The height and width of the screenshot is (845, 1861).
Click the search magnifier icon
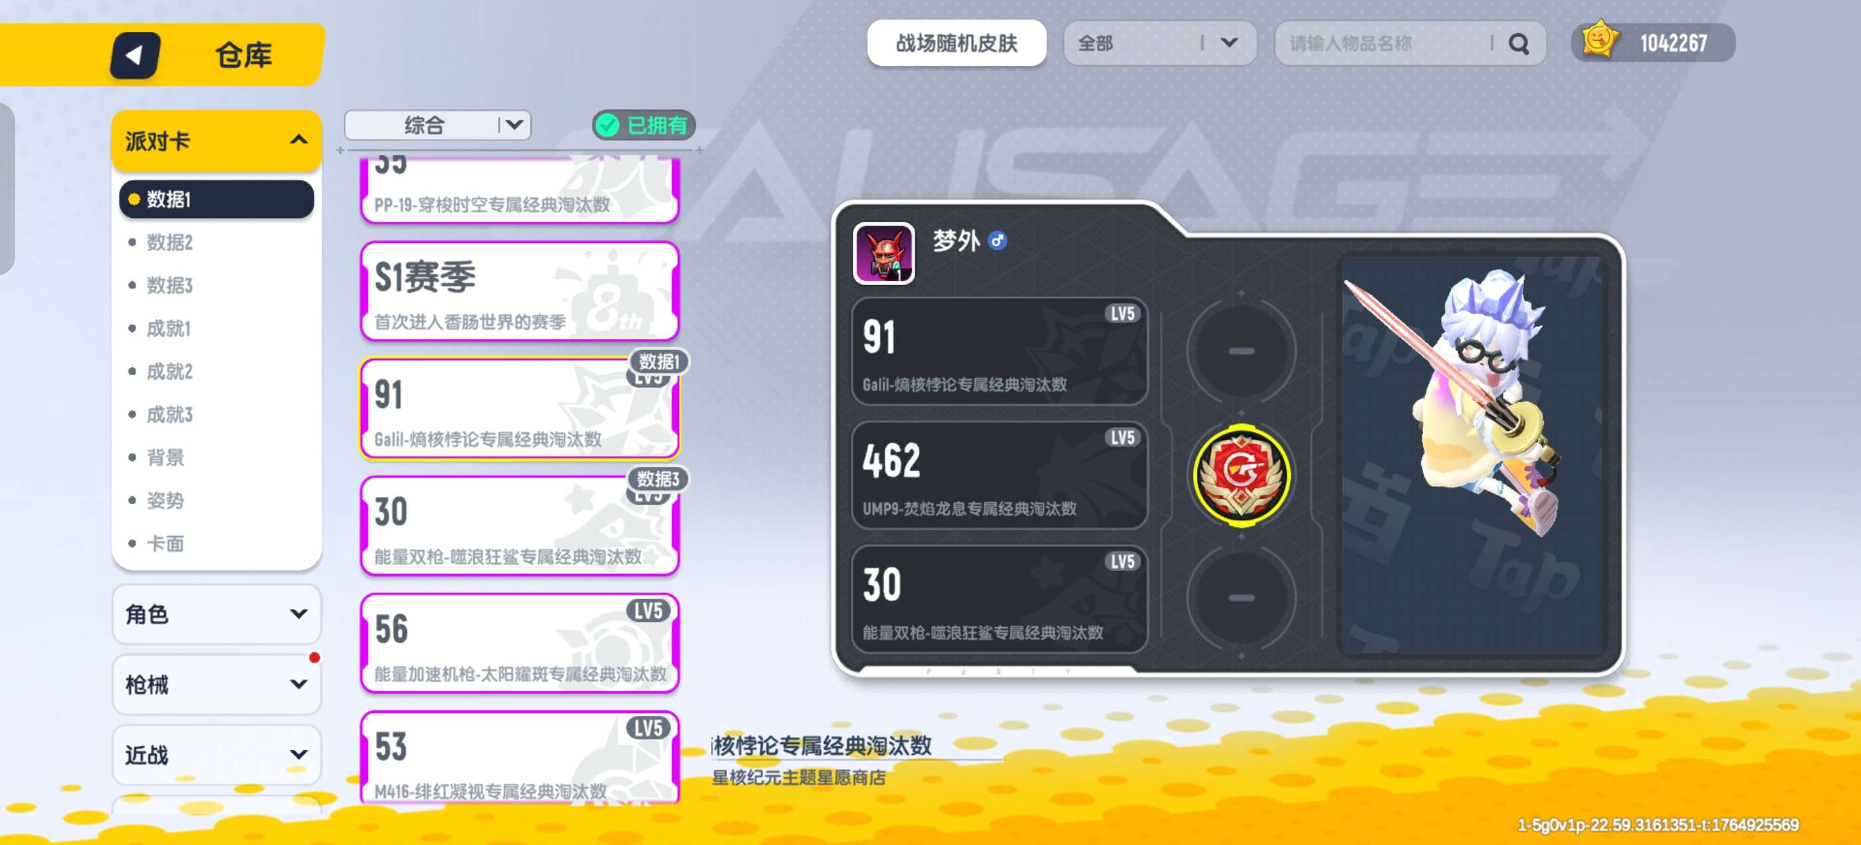point(1519,44)
